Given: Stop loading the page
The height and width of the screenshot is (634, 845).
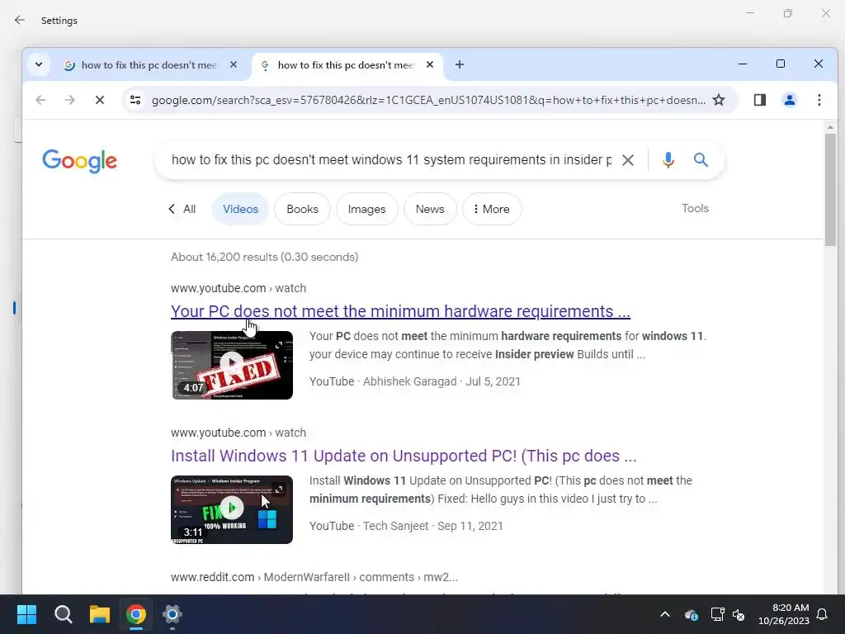Looking at the screenshot, I should (100, 100).
